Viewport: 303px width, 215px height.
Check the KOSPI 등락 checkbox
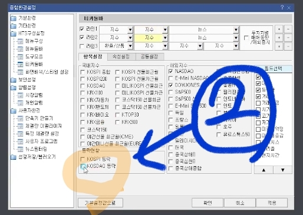[x=83, y=159]
